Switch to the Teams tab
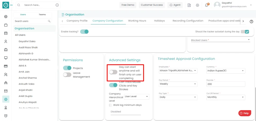Viewport: 256px width, 121px height. click(42, 15)
